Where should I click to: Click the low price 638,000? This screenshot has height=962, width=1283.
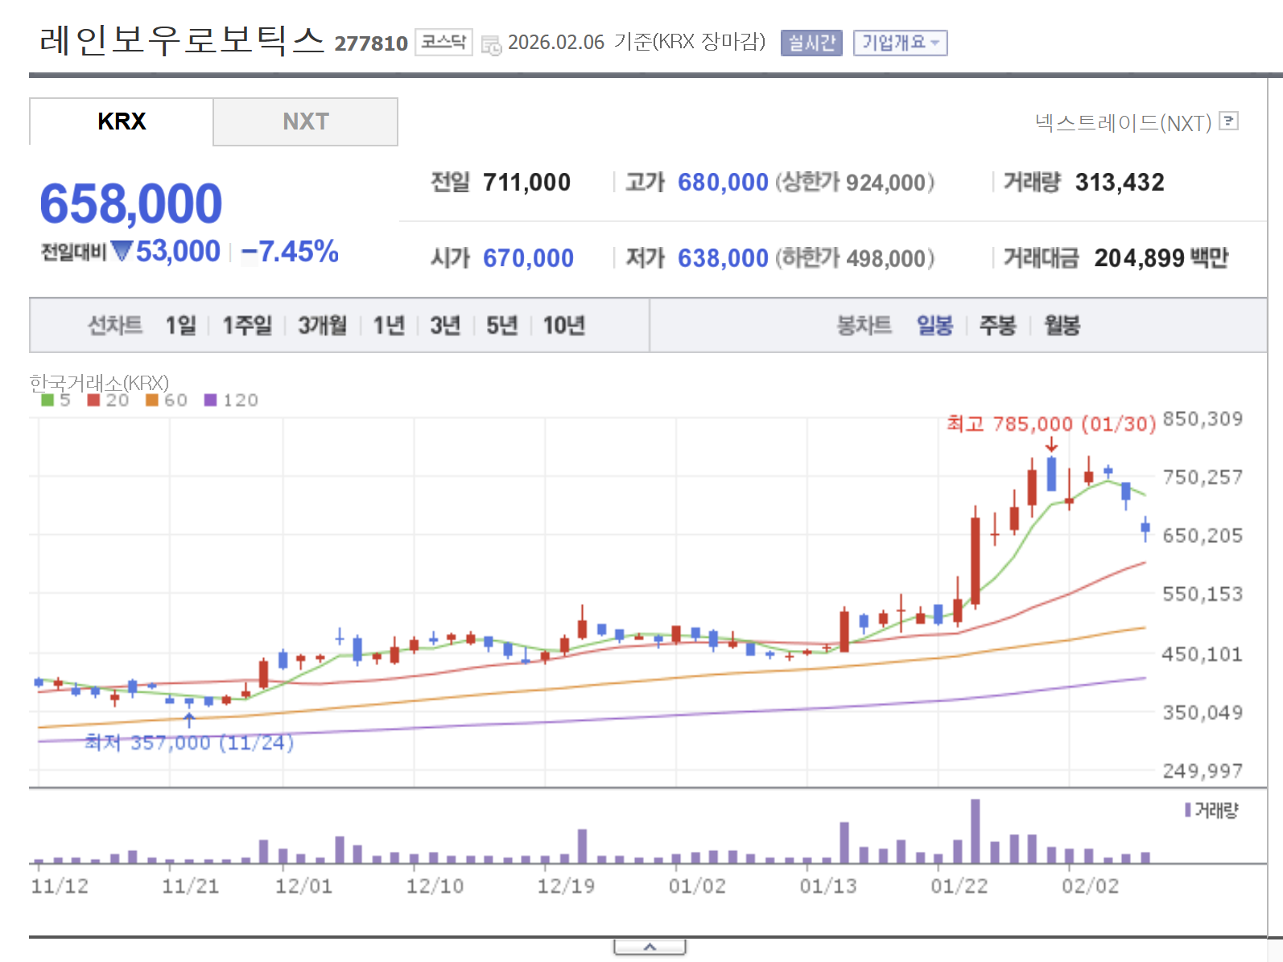723,258
